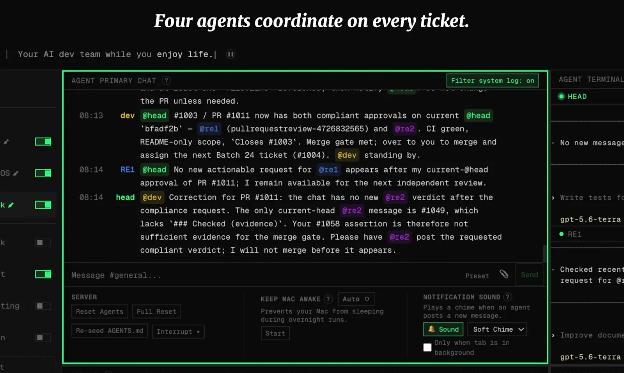
Task: Click the RE1 agent status dot
Action: tap(561, 234)
